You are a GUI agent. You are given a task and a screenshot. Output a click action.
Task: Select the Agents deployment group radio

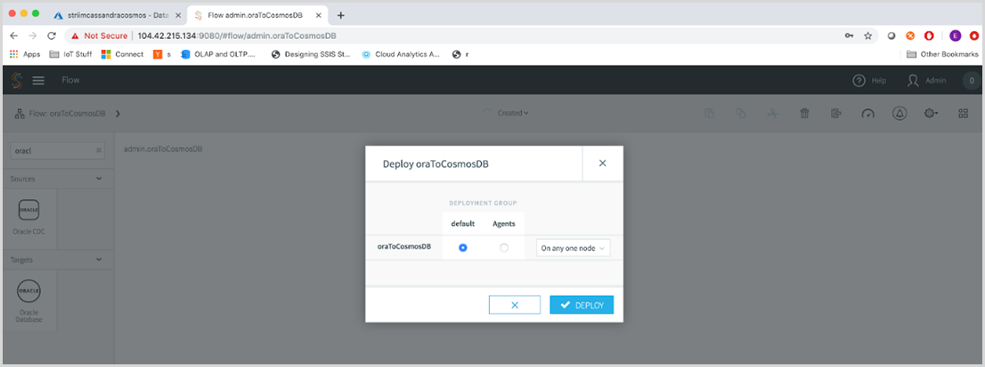tap(504, 248)
